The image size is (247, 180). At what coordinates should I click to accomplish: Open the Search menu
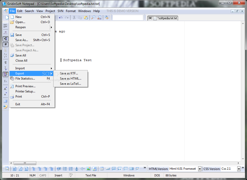(29, 11)
